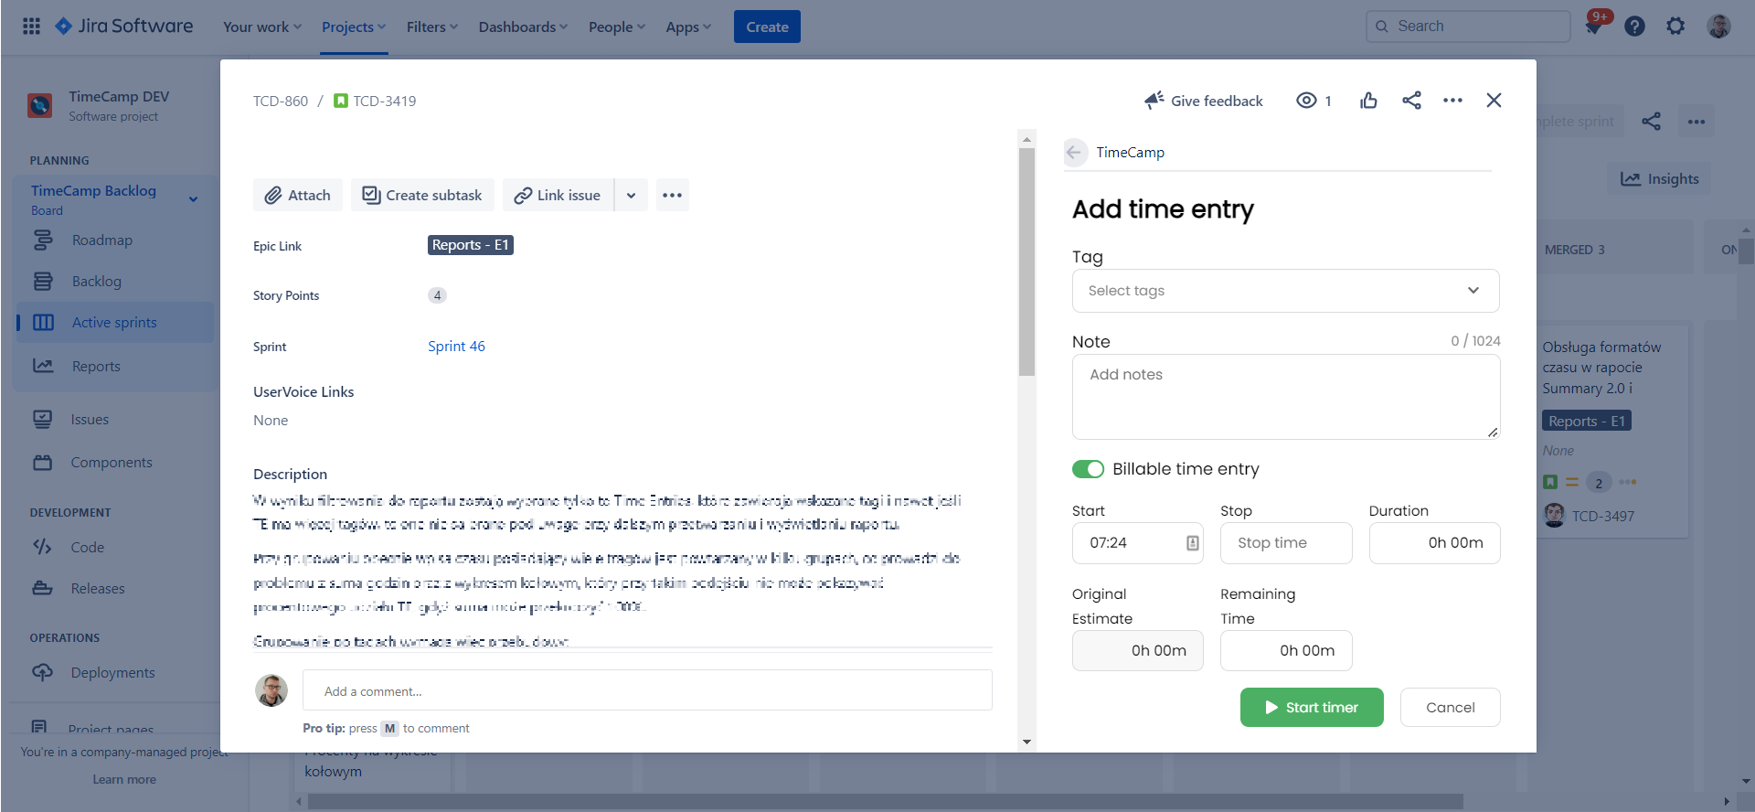Viewport: 1755px width, 812px height.
Task: Click the Give feedback megaphone button
Action: [x=1204, y=101]
